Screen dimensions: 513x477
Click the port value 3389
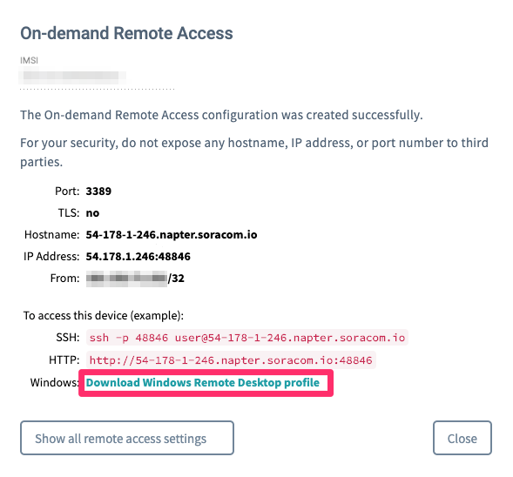pyautogui.click(x=98, y=191)
